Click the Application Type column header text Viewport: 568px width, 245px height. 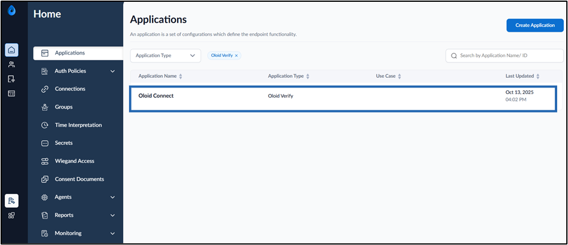coord(286,76)
